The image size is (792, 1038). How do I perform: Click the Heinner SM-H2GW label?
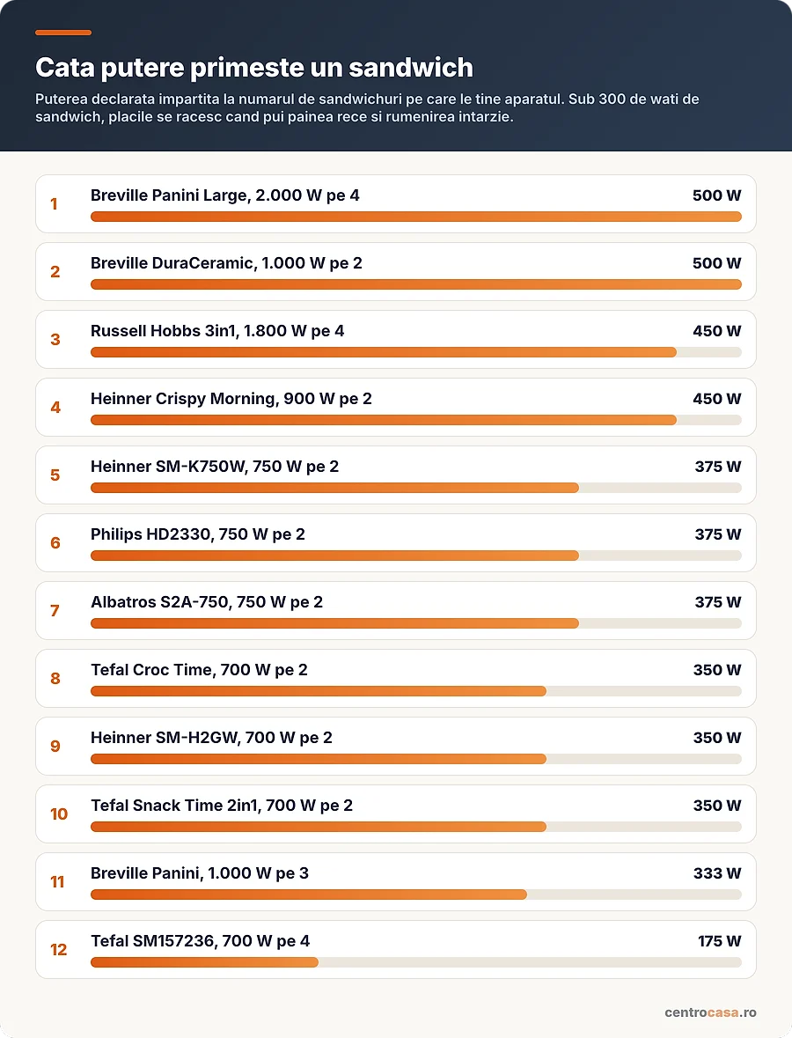[211, 738]
